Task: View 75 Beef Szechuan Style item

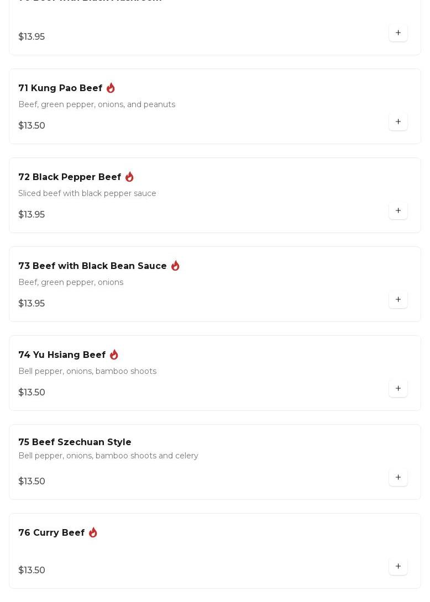Action: click(75, 442)
